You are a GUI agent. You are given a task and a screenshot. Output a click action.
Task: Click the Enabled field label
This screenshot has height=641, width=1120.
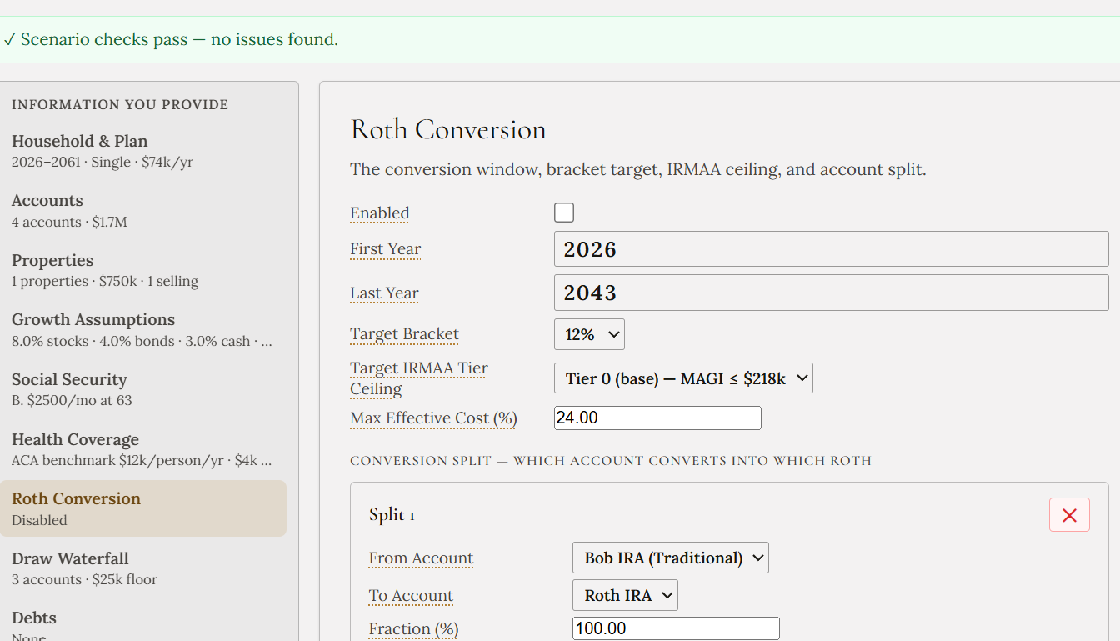[x=379, y=213]
